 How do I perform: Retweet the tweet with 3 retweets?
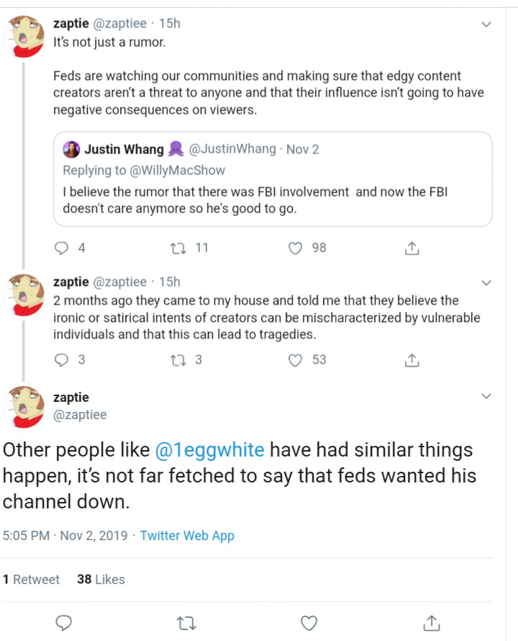pyautogui.click(x=178, y=359)
